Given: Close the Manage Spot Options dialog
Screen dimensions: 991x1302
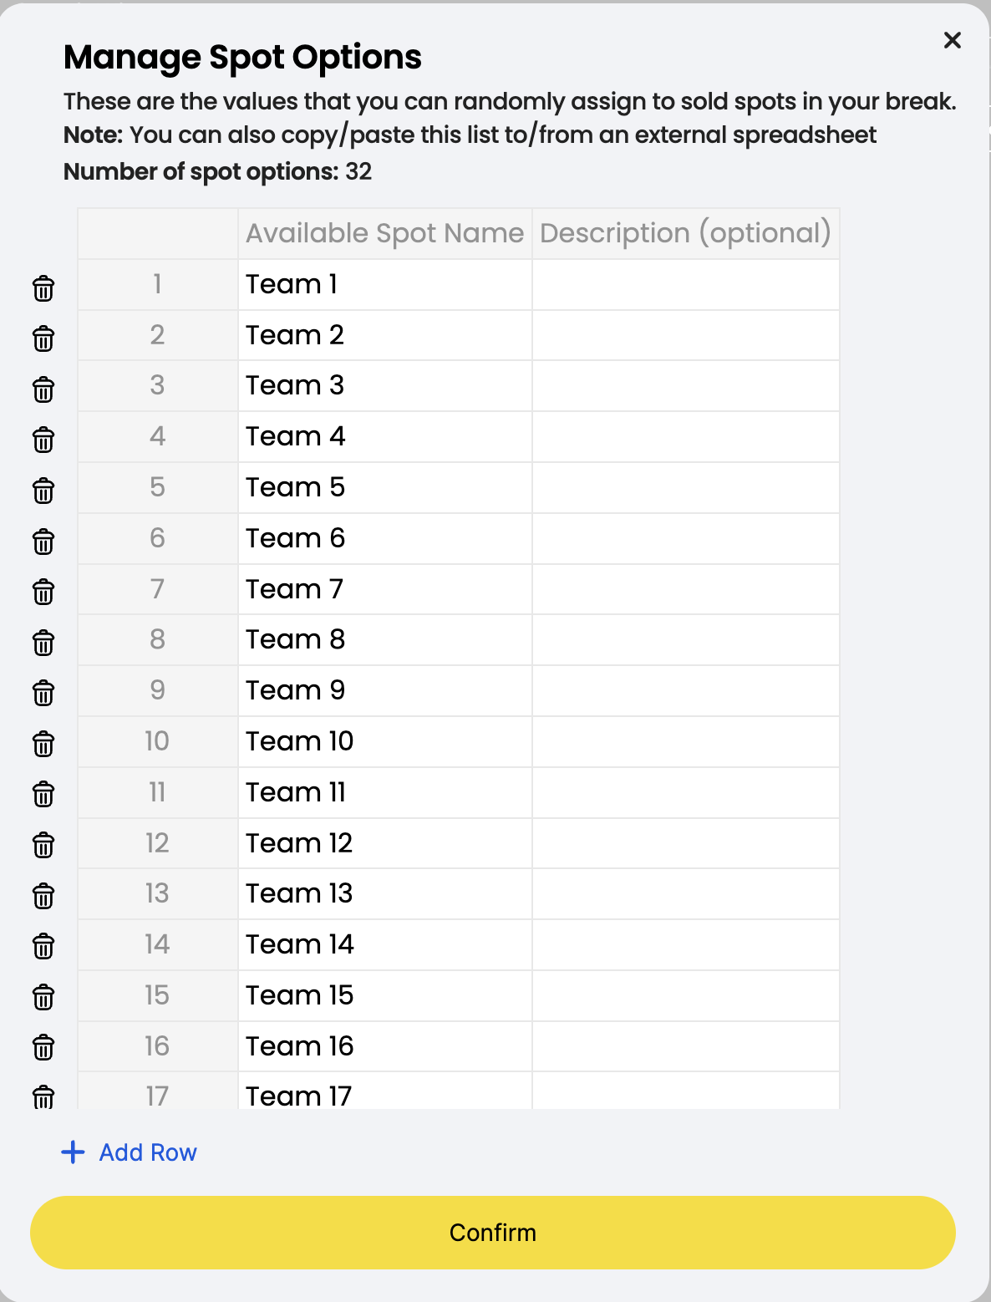Looking at the screenshot, I should coord(953,40).
